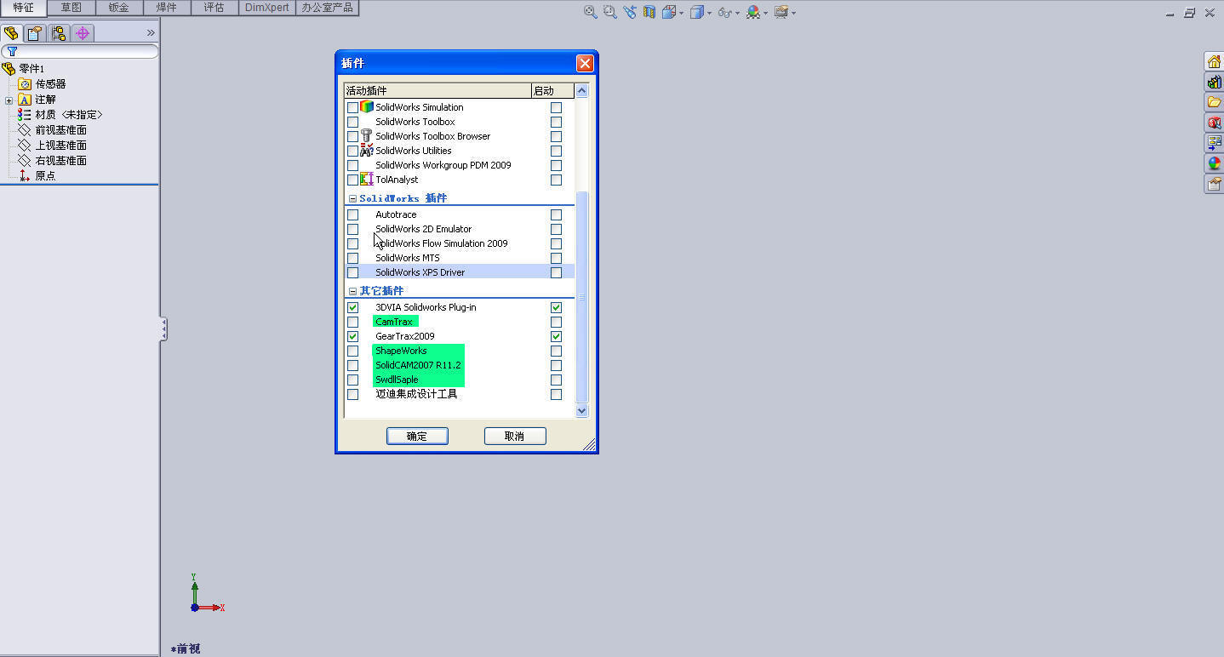Switch to the 评估 tab
The width and height of the screenshot is (1224, 657).
click(x=214, y=8)
